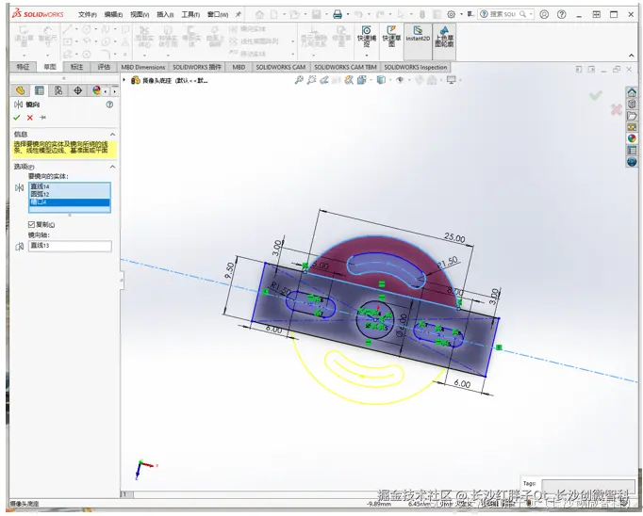Screen dimensions: 643x516
Task: Open the DimXpertManager crosshair tab
Action: click(77, 90)
